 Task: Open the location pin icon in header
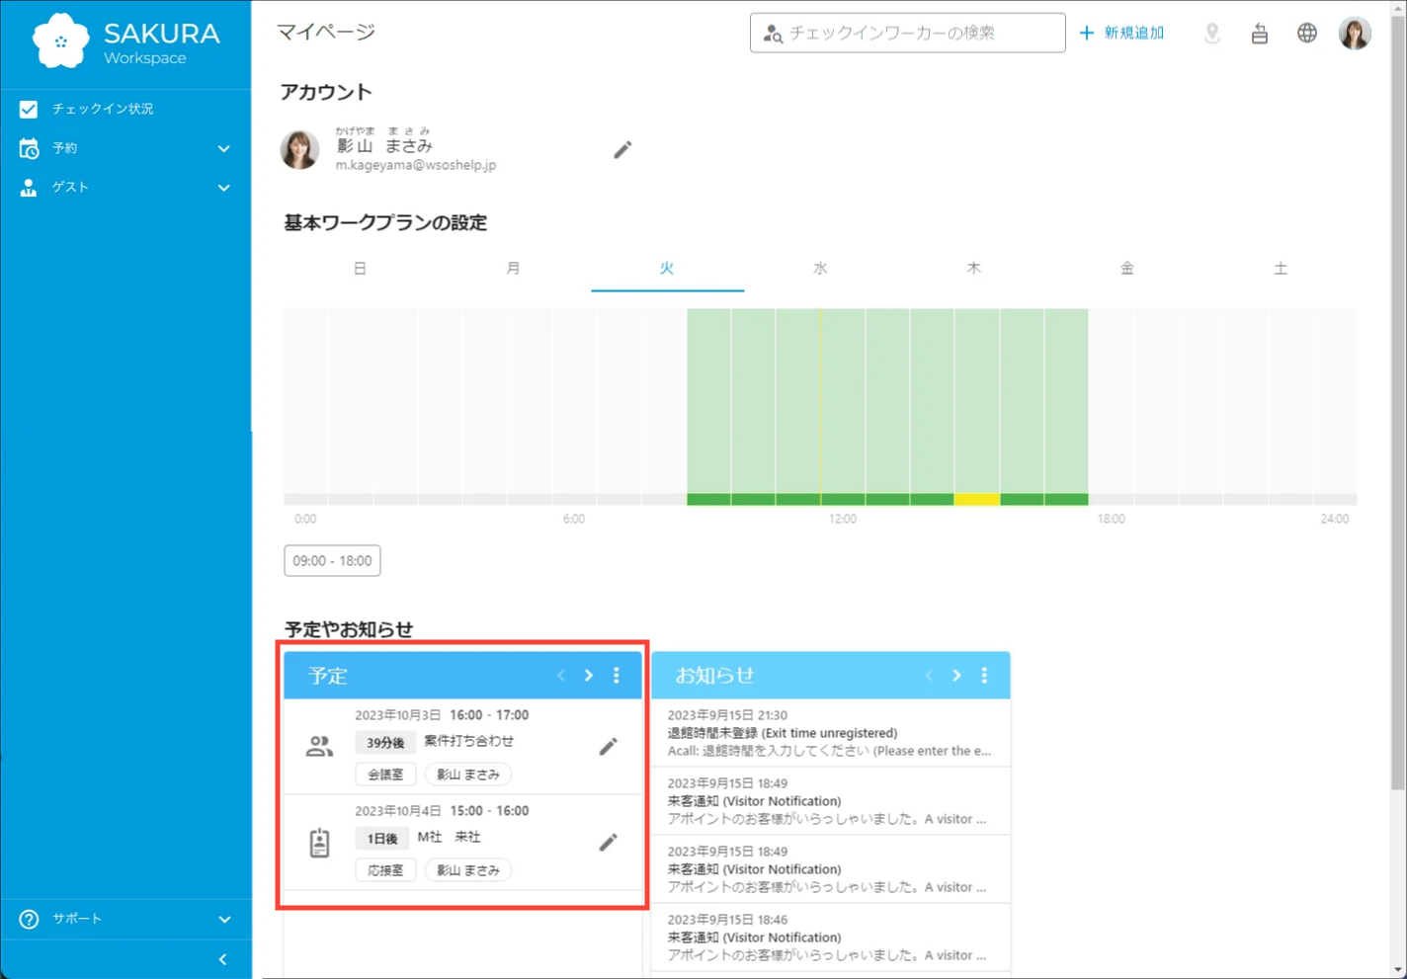tap(1212, 34)
